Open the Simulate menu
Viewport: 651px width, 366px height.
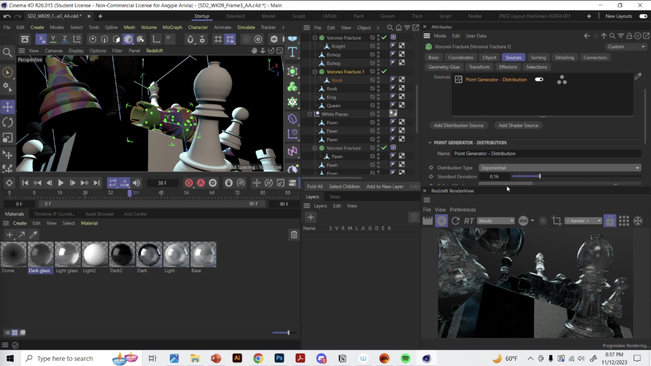coord(246,27)
